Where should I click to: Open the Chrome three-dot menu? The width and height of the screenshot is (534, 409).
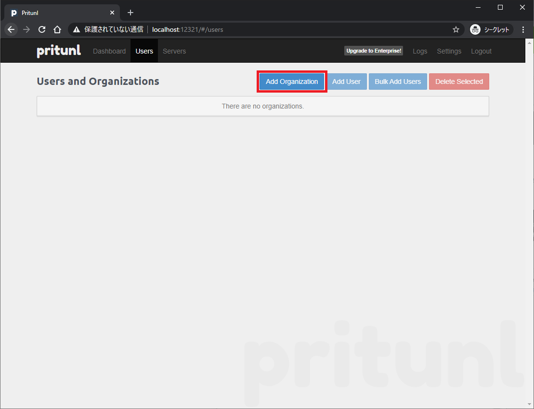pyautogui.click(x=523, y=29)
